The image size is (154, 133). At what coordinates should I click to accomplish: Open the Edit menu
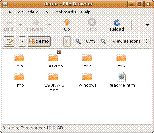pyautogui.click(x=19, y=12)
